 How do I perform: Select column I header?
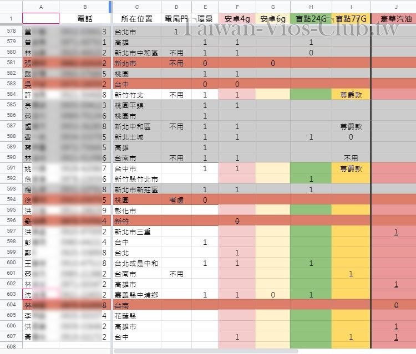351,7
